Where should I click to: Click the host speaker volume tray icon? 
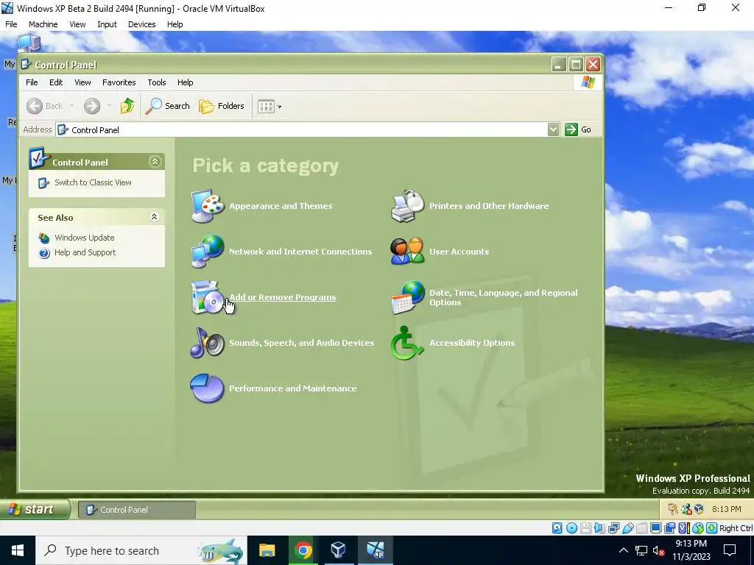coord(658,550)
